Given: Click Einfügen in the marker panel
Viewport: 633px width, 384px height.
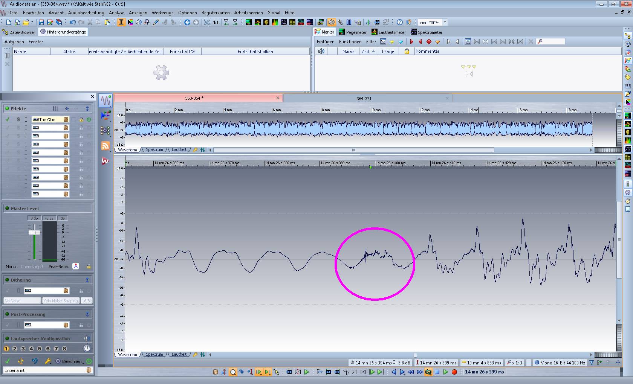Looking at the screenshot, I should (x=326, y=42).
